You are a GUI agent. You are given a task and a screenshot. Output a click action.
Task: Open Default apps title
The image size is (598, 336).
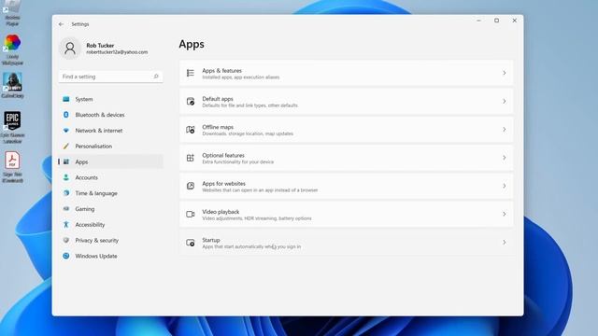point(218,99)
